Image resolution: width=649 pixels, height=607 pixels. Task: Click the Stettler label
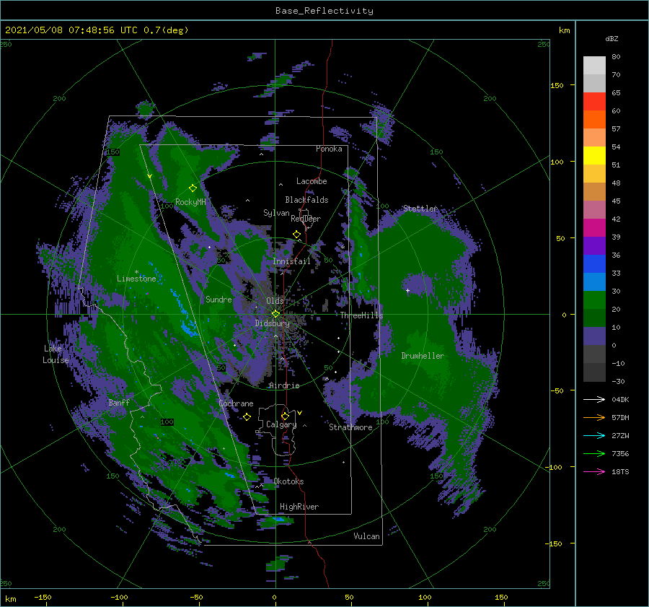[x=420, y=209]
